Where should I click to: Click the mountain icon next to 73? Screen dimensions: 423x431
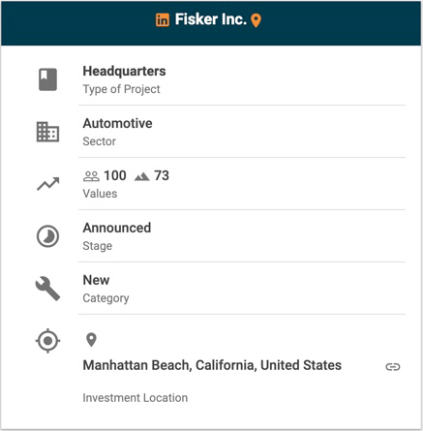(x=142, y=176)
